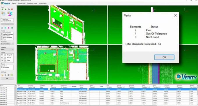Click the table grid view icon
198x106 pixels.
(x=2, y=28)
